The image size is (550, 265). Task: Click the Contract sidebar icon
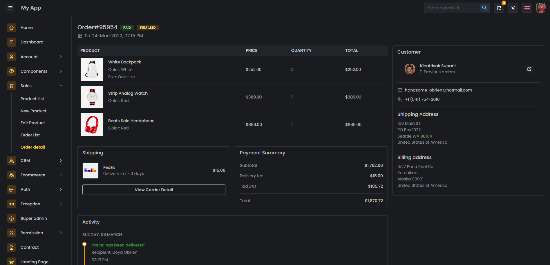pos(12,247)
